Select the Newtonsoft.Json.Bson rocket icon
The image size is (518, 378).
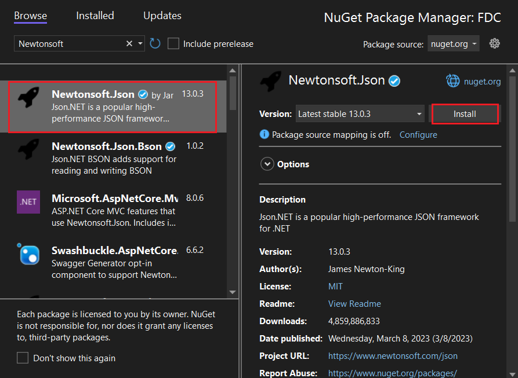(x=28, y=149)
